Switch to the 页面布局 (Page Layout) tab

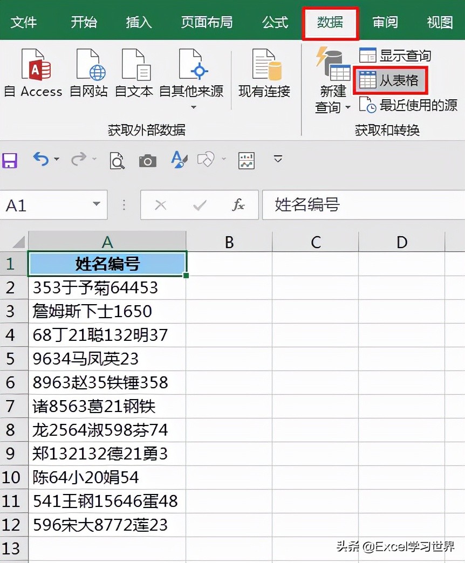[x=207, y=22]
